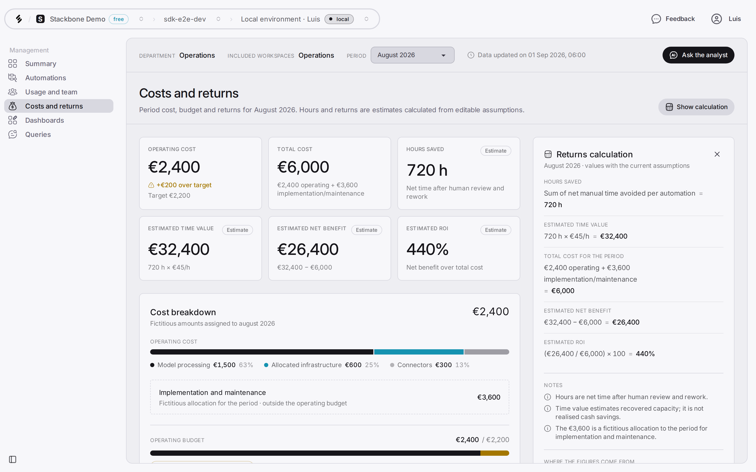The height and width of the screenshot is (472, 756).
Task: Close the Returns calculation panel
Action: click(717, 154)
